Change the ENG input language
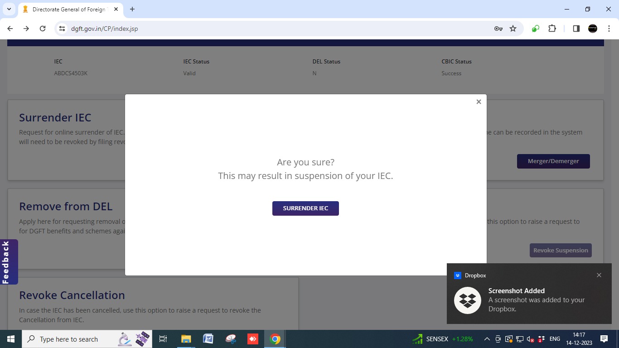The height and width of the screenshot is (348, 619). tap(555, 339)
